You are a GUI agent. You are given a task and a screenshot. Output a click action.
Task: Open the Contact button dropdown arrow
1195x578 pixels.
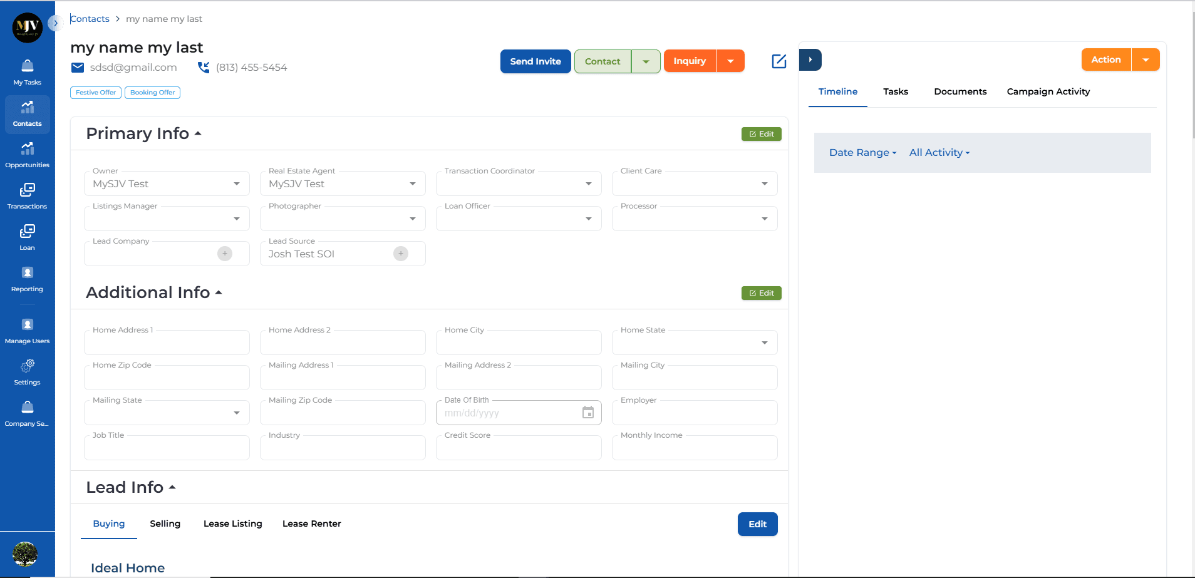pyautogui.click(x=646, y=61)
